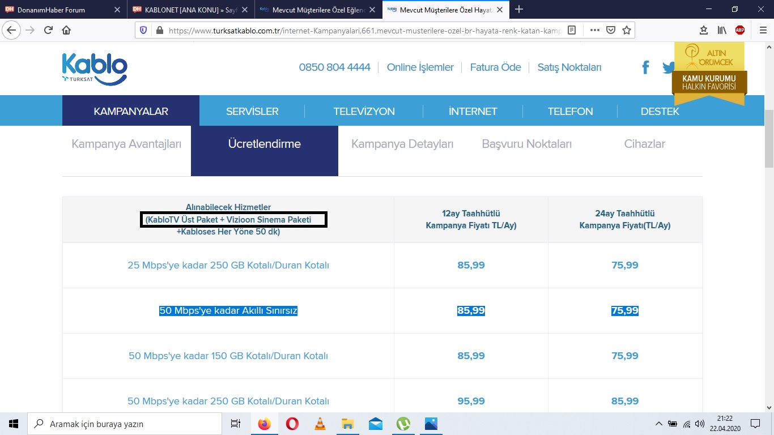Reload the page
774x435 pixels.
pos(48,30)
